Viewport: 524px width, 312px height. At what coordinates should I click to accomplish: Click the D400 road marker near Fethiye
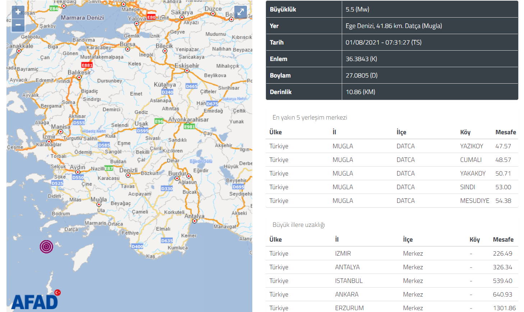(x=137, y=246)
